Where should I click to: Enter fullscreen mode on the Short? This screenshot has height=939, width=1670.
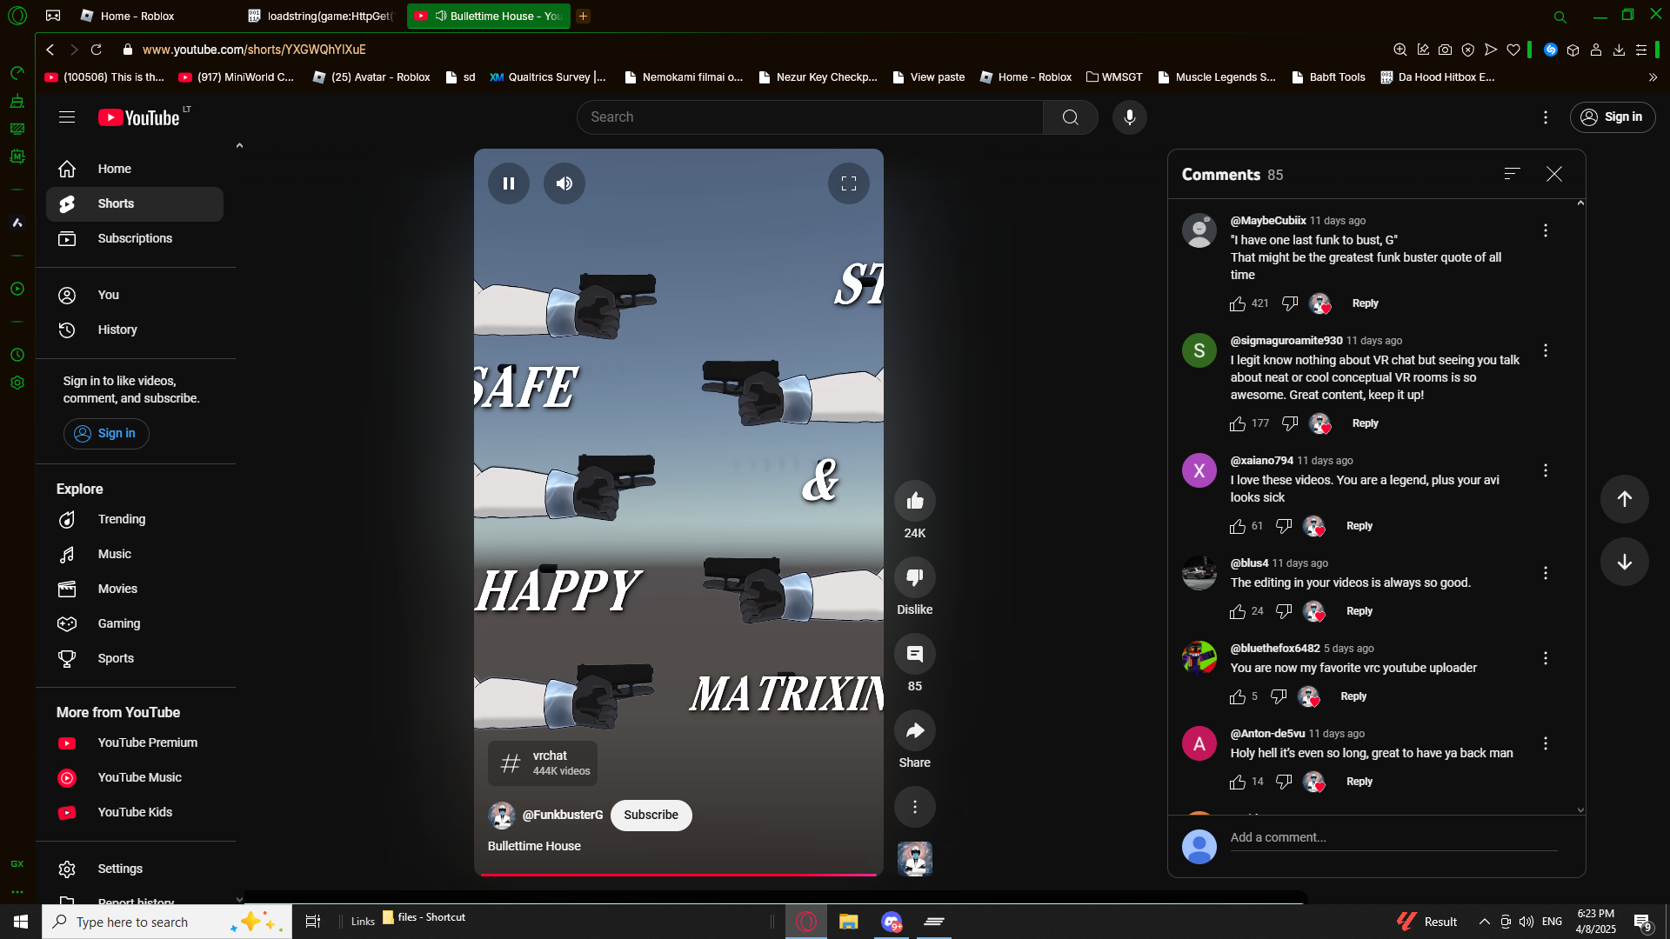click(849, 183)
